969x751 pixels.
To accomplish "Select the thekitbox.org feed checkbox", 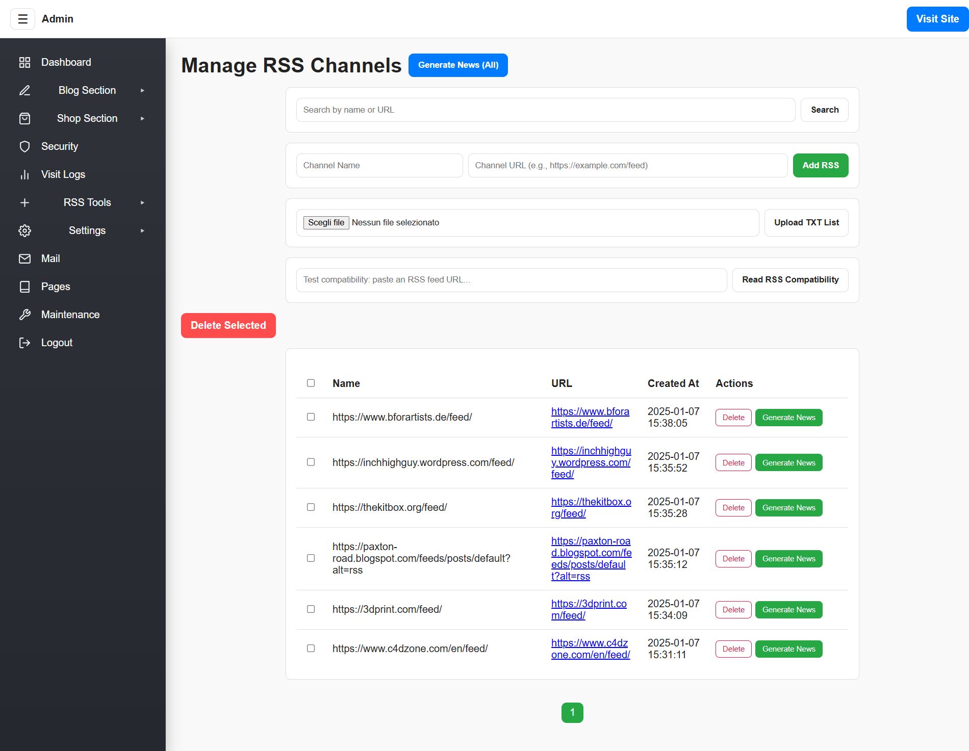I will click(311, 507).
